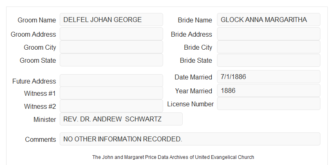Click the Date Married field showing 7/1/1886
This screenshot has height=165, width=329.
269,77
